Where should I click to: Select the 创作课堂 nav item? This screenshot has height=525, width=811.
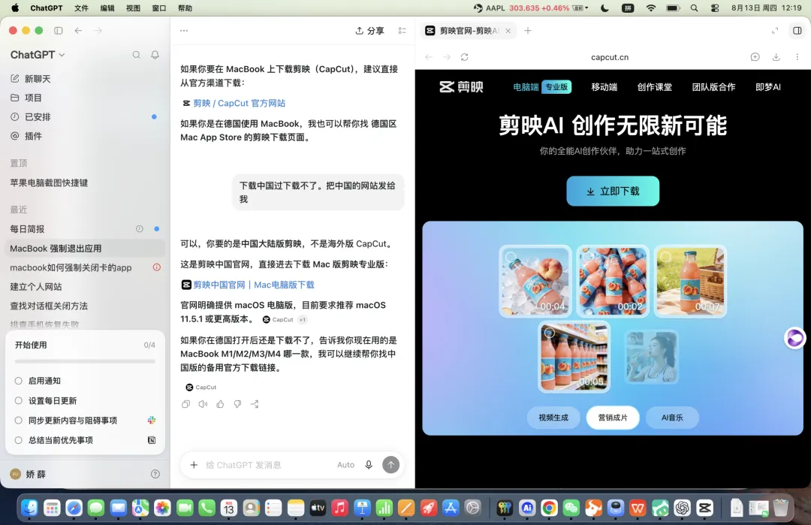tap(654, 87)
